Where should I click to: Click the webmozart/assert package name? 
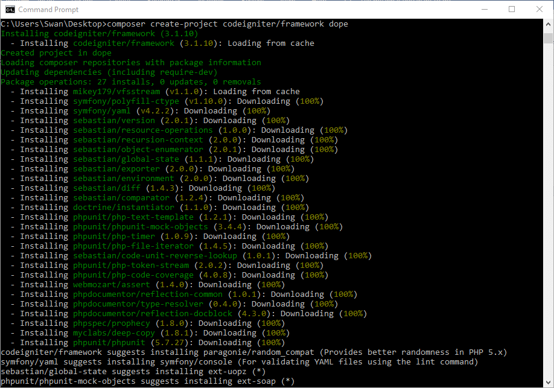pyautogui.click(x=111, y=285)
